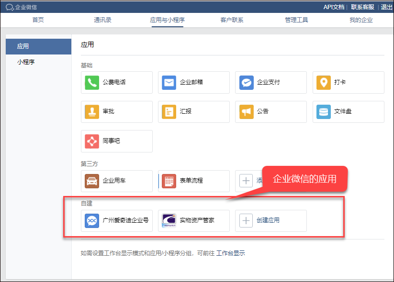
Task: Click the 汇报 label text
Action: click(185, 111)
